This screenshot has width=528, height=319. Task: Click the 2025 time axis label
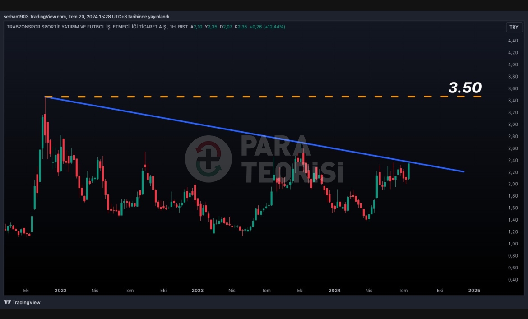[x=474, y=291]
